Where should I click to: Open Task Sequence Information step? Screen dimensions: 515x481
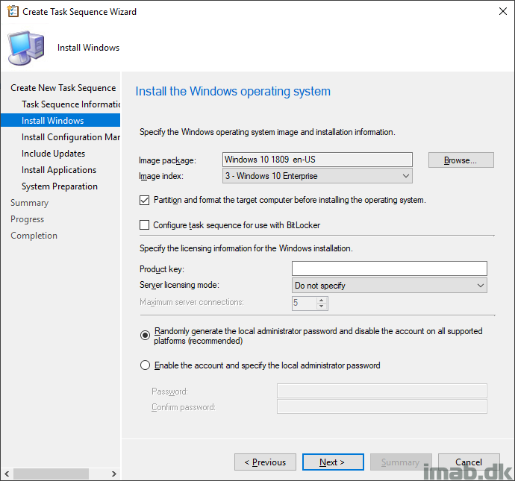[x=71, y=104]
